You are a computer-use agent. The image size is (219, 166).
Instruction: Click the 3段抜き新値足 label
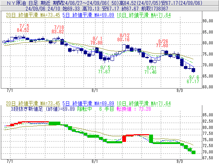[27, 109]
